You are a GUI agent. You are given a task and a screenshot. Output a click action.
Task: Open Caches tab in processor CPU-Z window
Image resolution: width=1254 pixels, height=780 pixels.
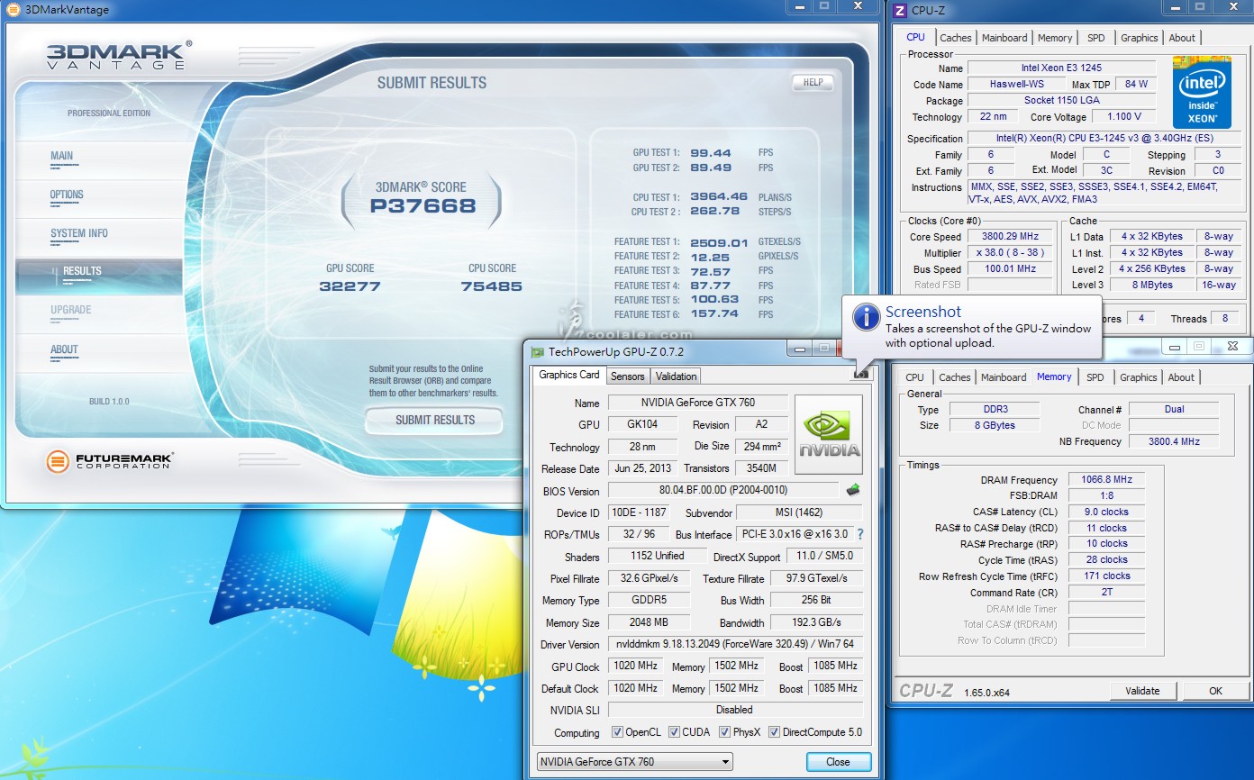pyautogui.click(x=956, y=38)
